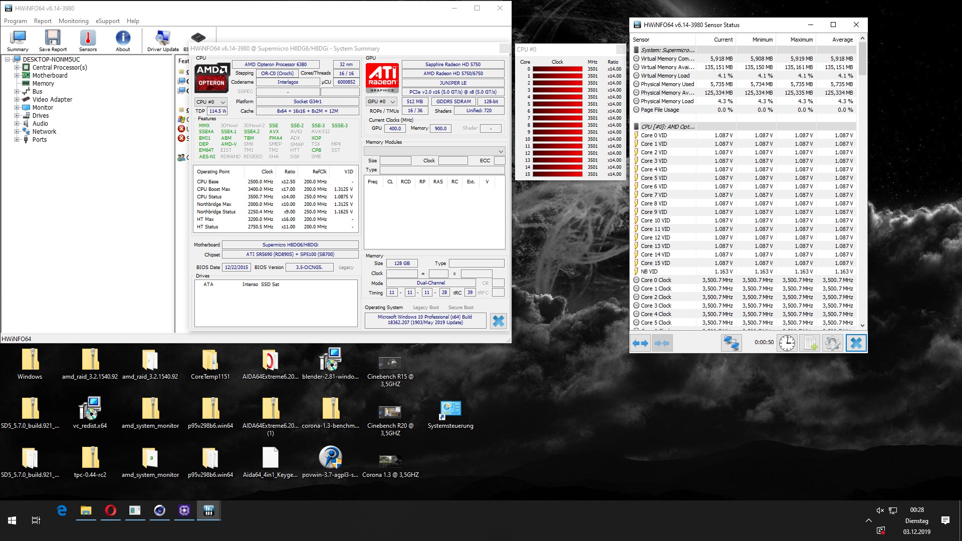Click the logging start sheet icon
Screen dimensions: 962x541
tap(810, 343)
